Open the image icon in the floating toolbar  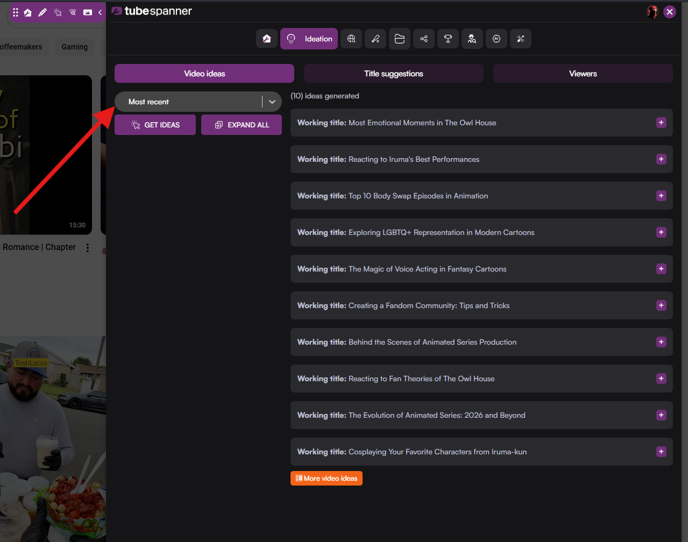point(88,12)
